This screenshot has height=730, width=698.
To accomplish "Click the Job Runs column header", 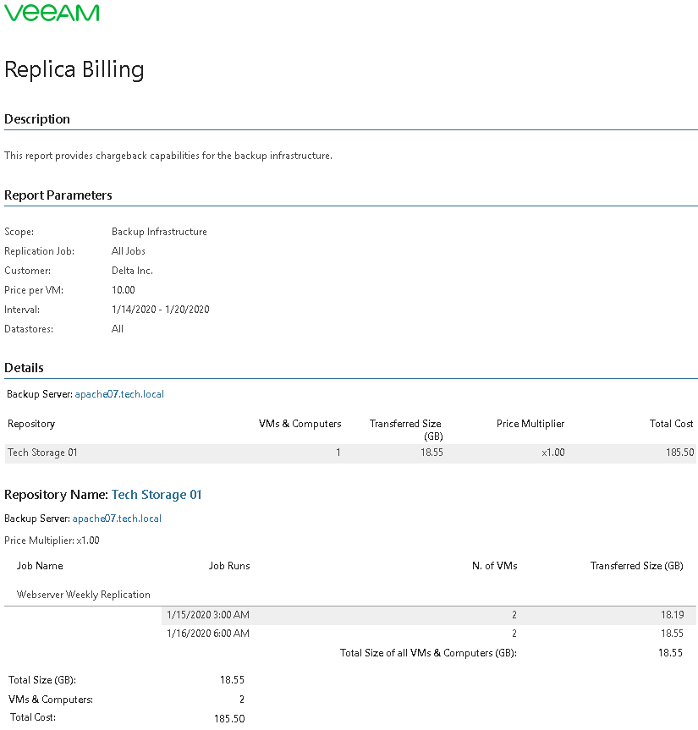I will pos(229,566).
